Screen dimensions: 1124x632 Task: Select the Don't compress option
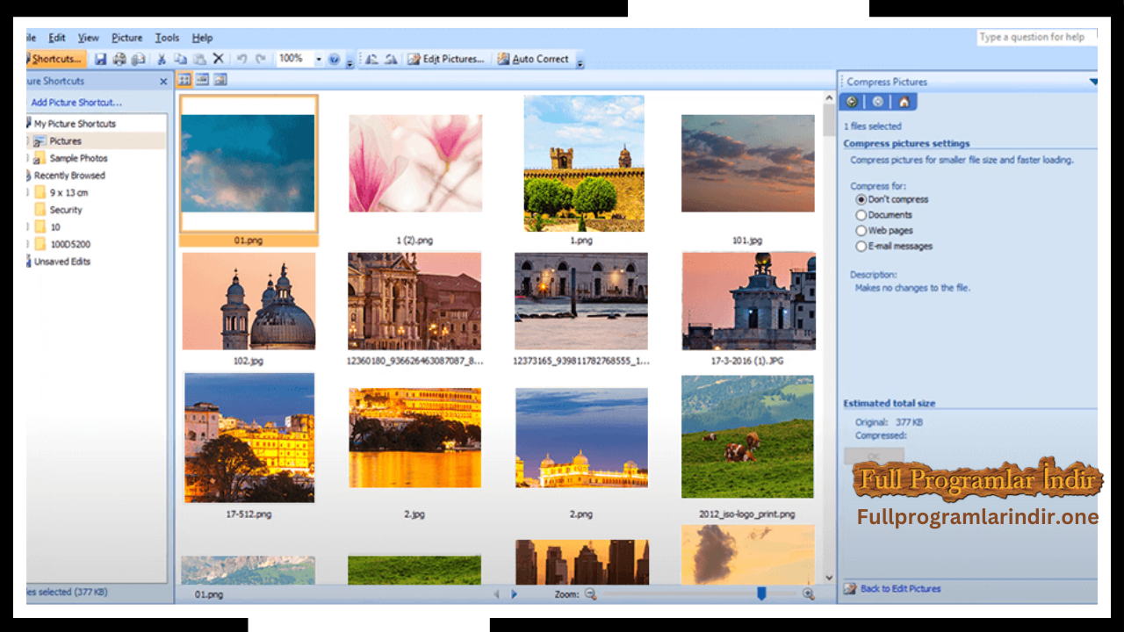pos(861,199)
